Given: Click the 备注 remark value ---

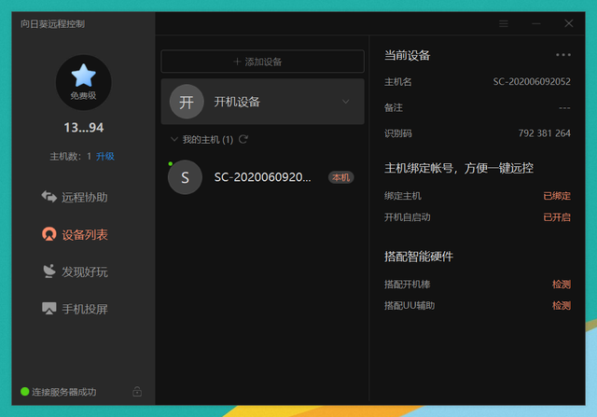Looking at the screenshot, I should (x=564, y=108).
